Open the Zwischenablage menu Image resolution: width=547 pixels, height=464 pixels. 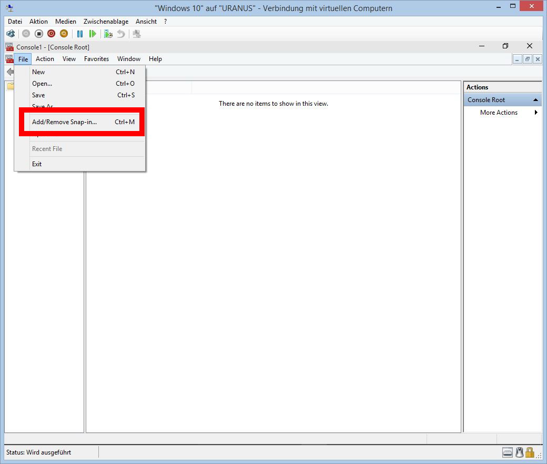pyautogui.click(x=106, y=22)
